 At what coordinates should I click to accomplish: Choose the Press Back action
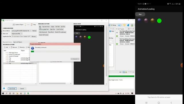[51, 32]
